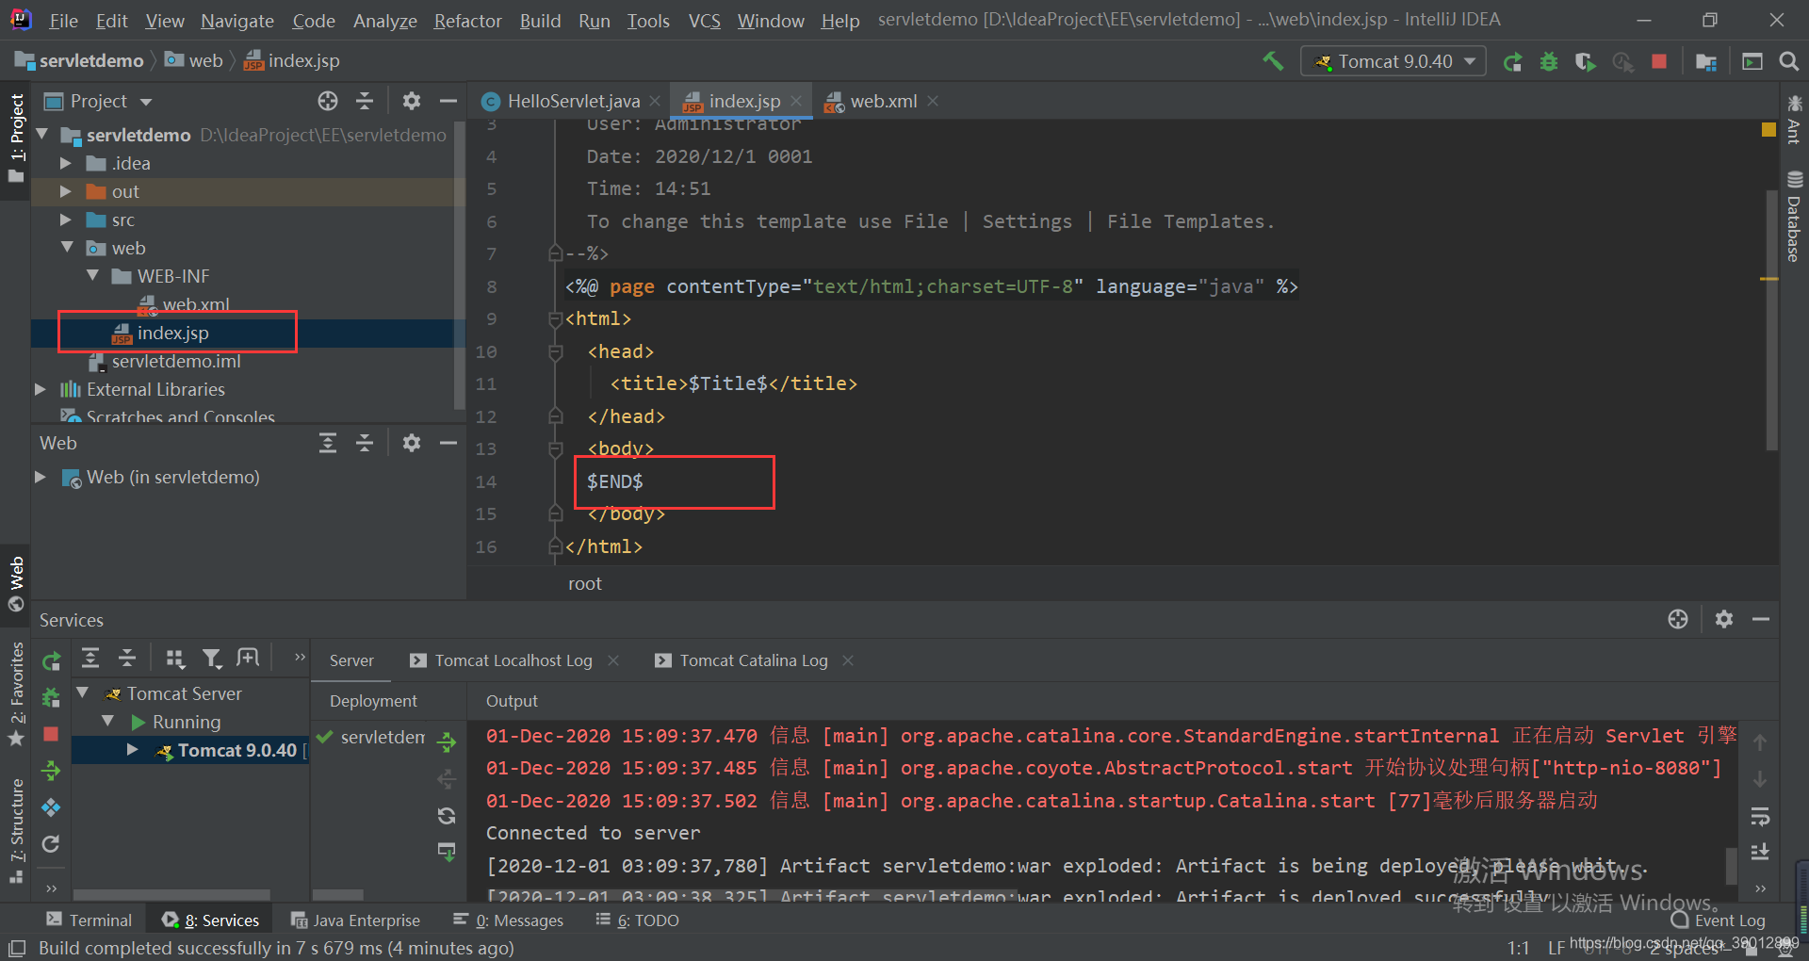
Task: Collapse all in the Project panel
Action: tap(365, 101)
